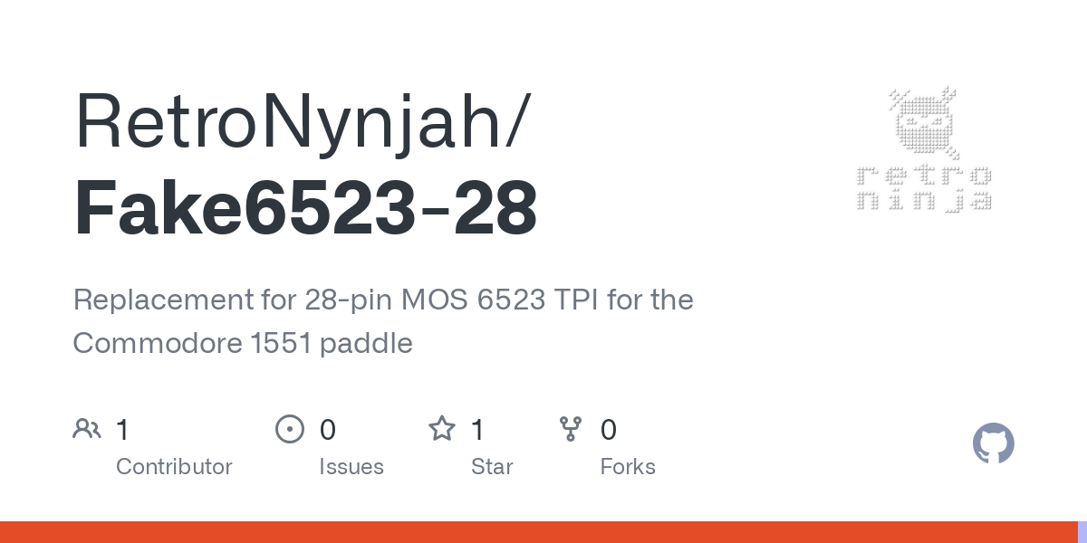Open the Issues label
The width and height of the screenshot is (1087, 543).
pyautogui.click(x=351, y=467)
